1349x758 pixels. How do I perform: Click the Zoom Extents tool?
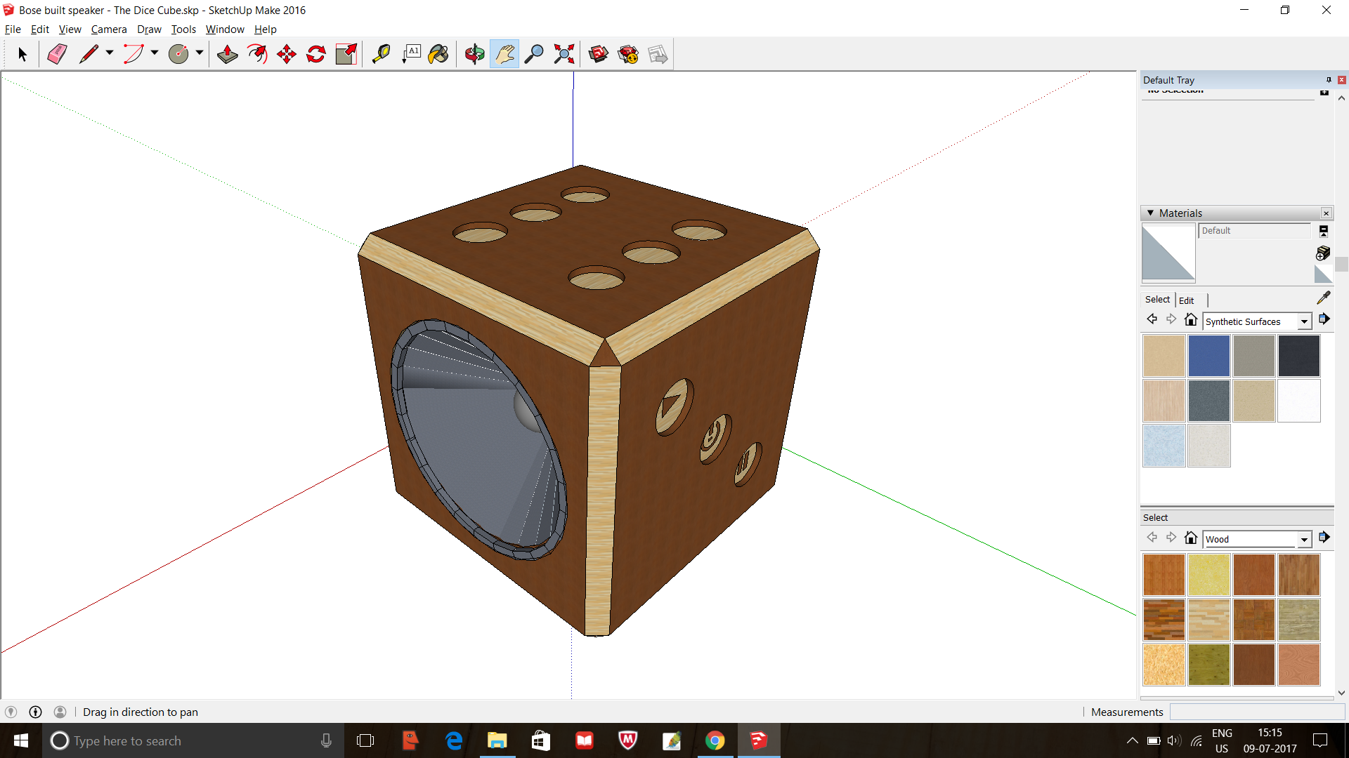pyautogui.click(x=563, y=53)
